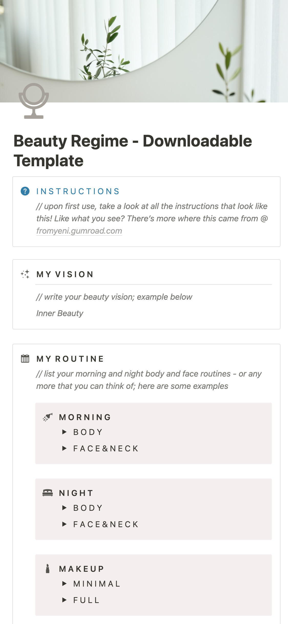The width and height of the screenshot is (288, 624).
Task: Click the calendar icon beside My Routine
Action: click(25, 359)
